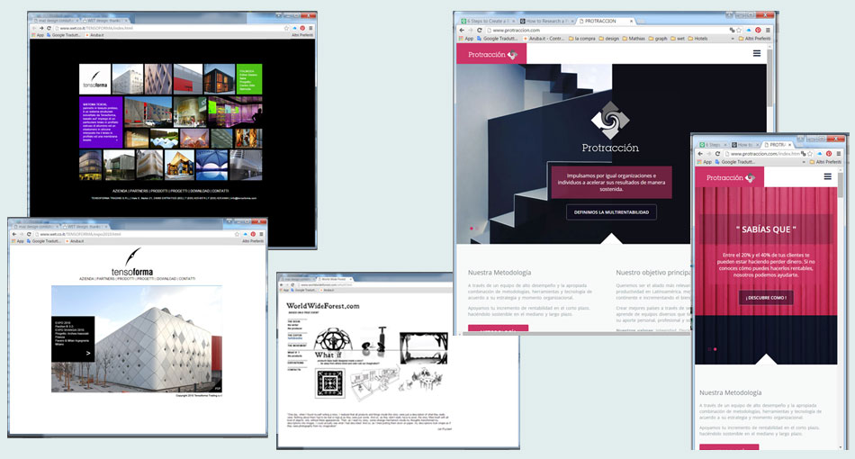Screen dimensions: 855x459
Task: Select first slide dot on large Protracción hero
Action: (472, 229)
